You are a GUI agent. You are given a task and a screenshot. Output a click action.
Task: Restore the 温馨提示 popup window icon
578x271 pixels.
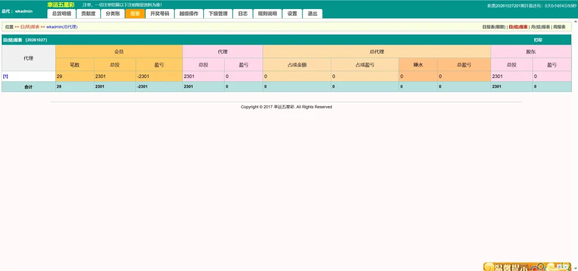(559, 266)
